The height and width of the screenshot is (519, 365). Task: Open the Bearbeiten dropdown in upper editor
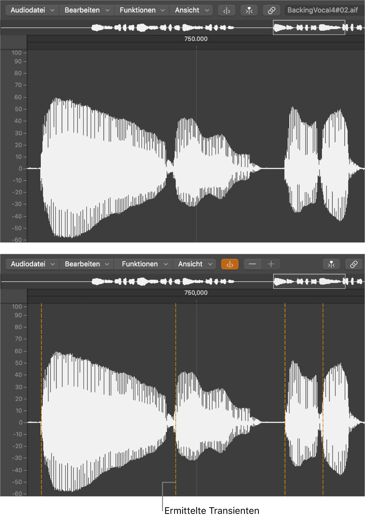click(87, 10)
